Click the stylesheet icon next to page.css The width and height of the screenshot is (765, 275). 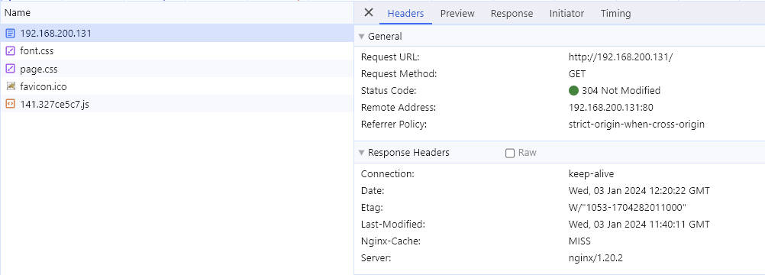[x=10, y=69]
